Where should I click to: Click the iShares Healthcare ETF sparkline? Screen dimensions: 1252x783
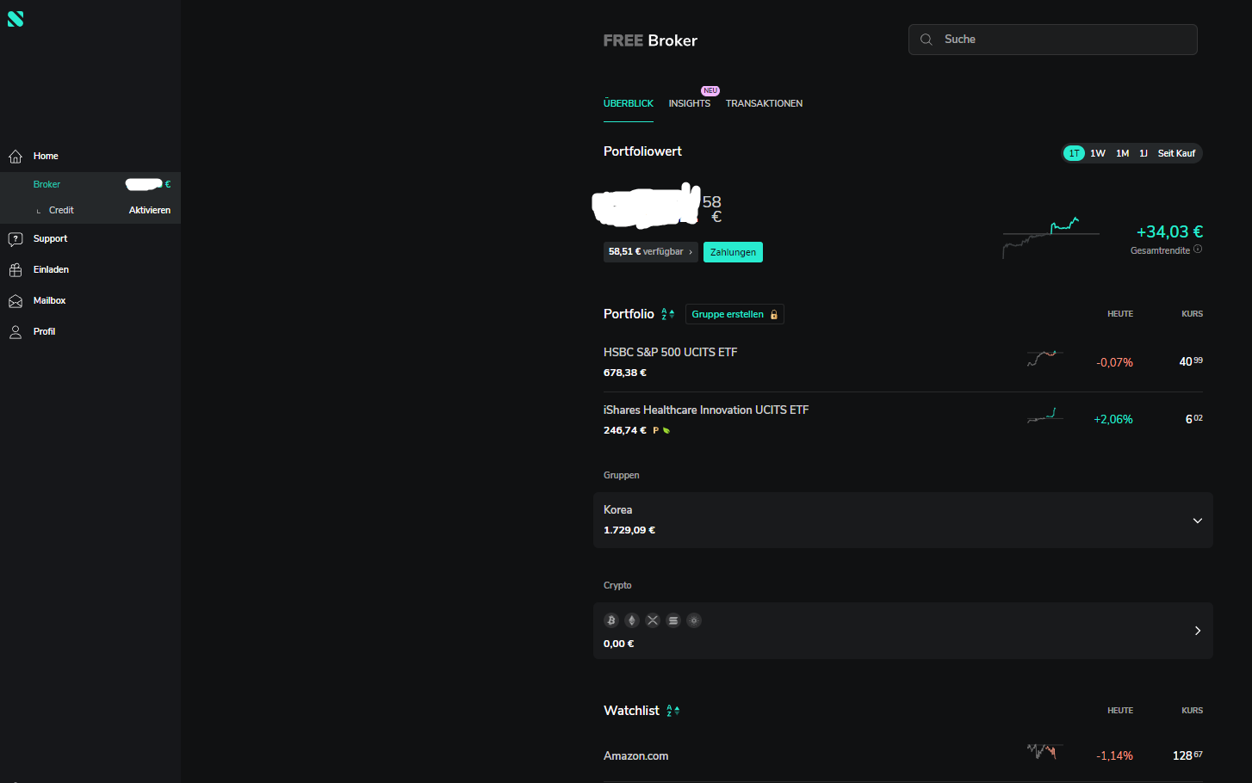point(1045,416)
